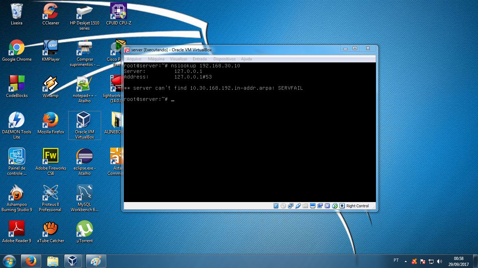
Task: Select the eclipse.exe Atalho shortcut
Action: [85, 162]
